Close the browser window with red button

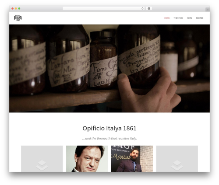pyautogui.click(x=13, y=8)
